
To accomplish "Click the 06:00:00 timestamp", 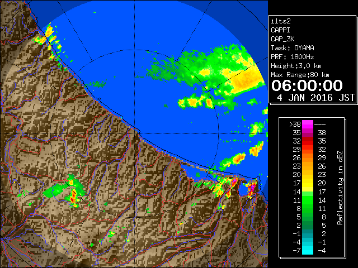I will [307, 85].
